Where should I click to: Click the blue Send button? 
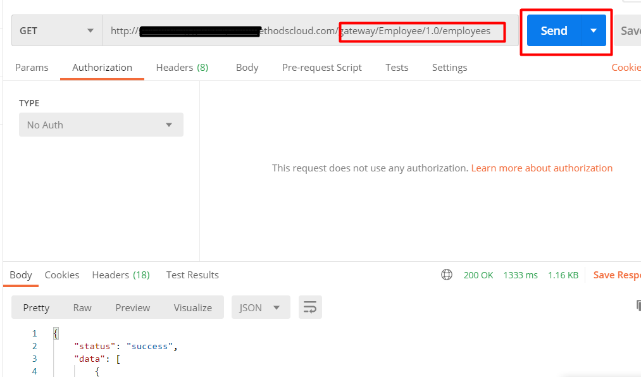(x=554, y=30)
